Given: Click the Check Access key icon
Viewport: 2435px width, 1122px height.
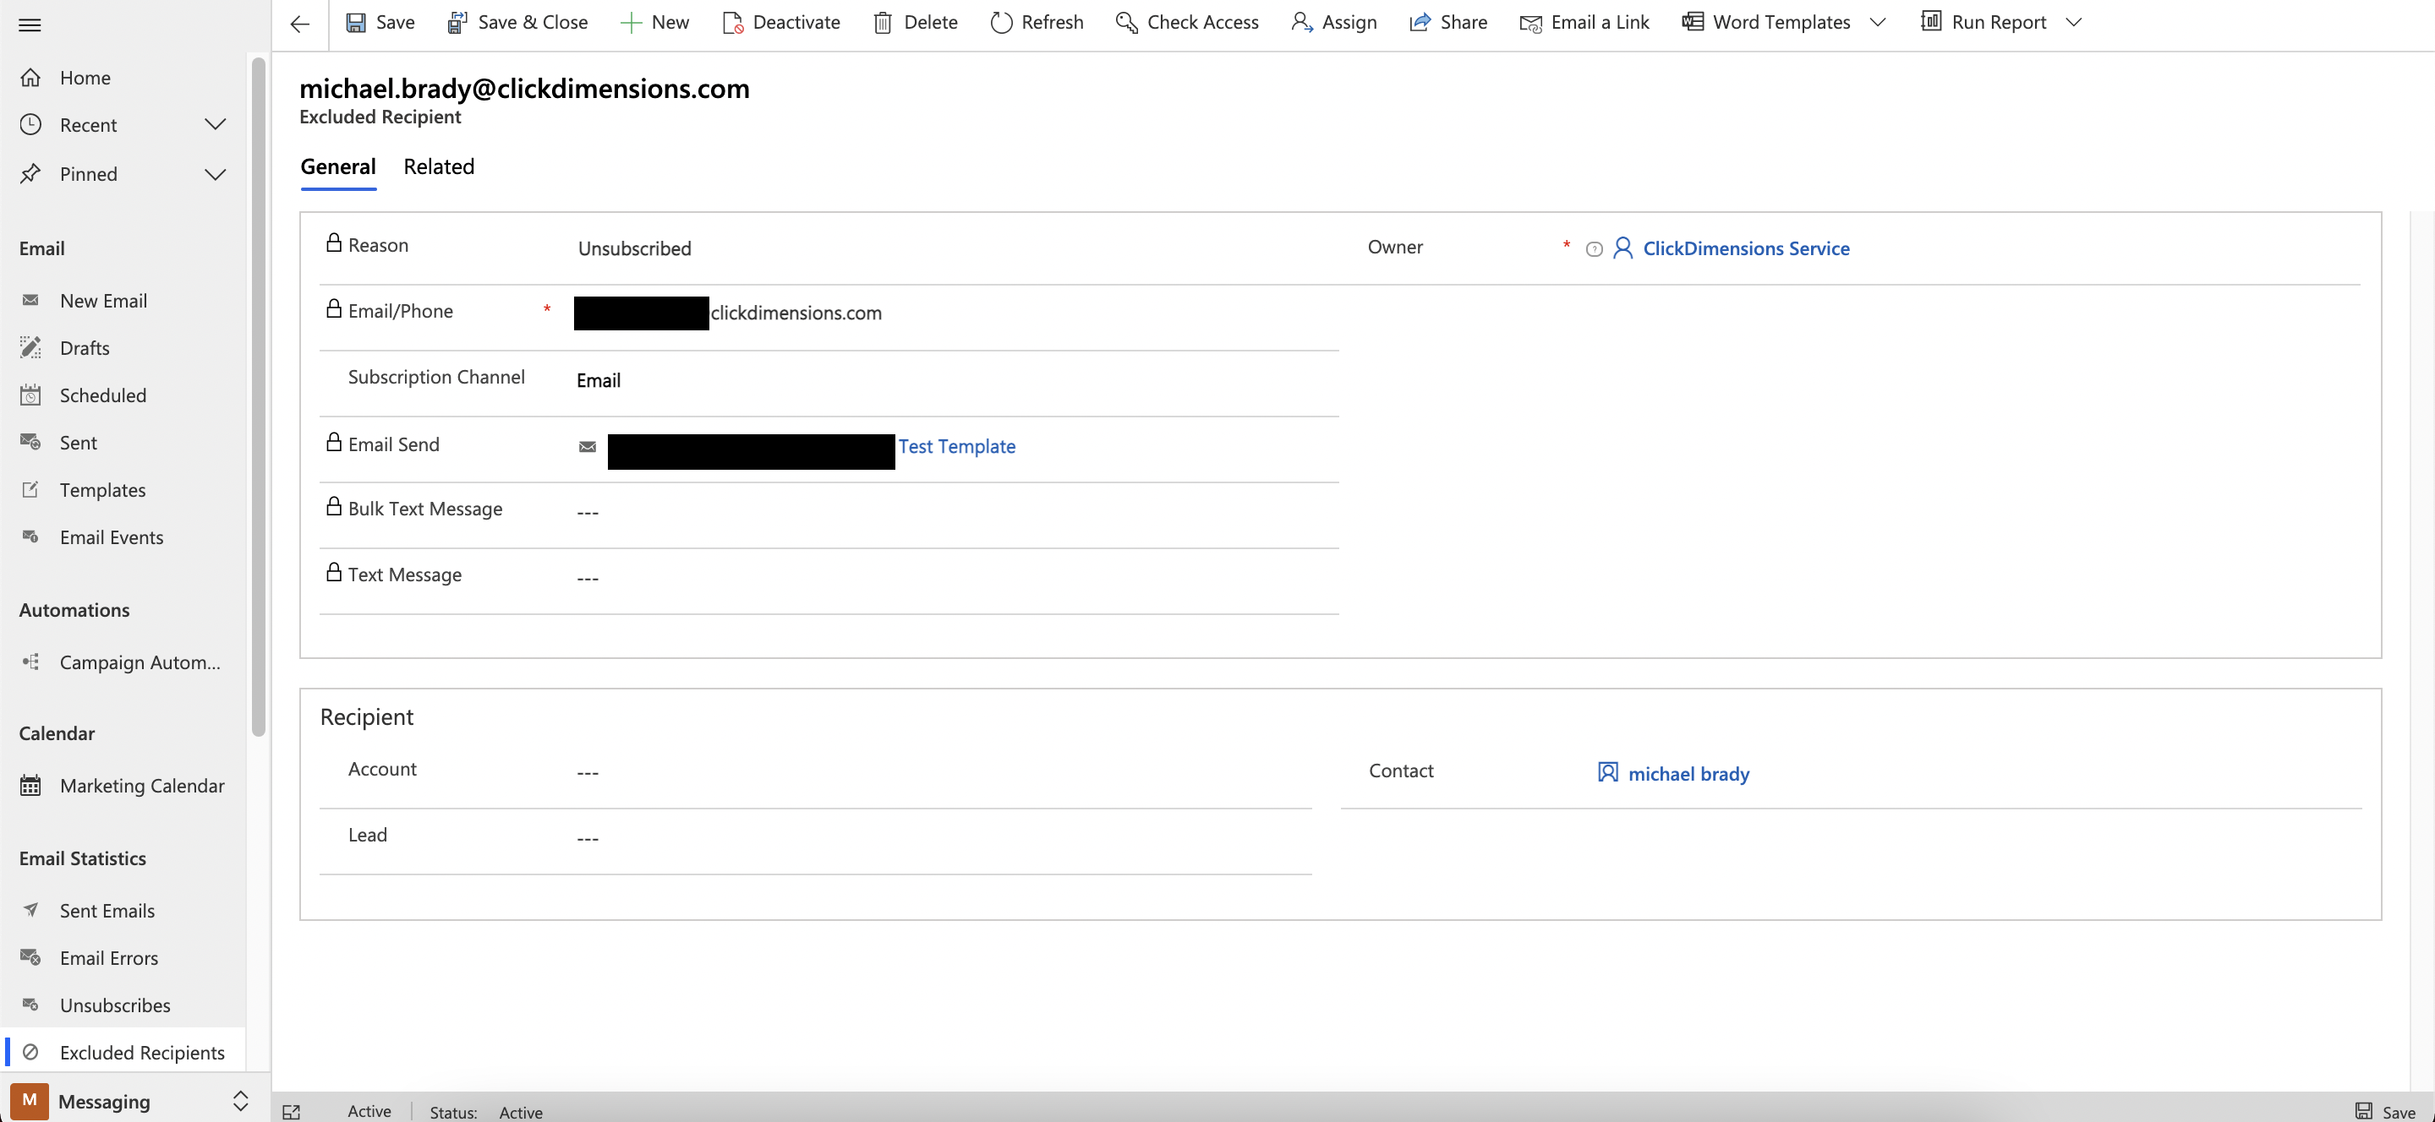Looking at the screenshot, I should 1126,23.
